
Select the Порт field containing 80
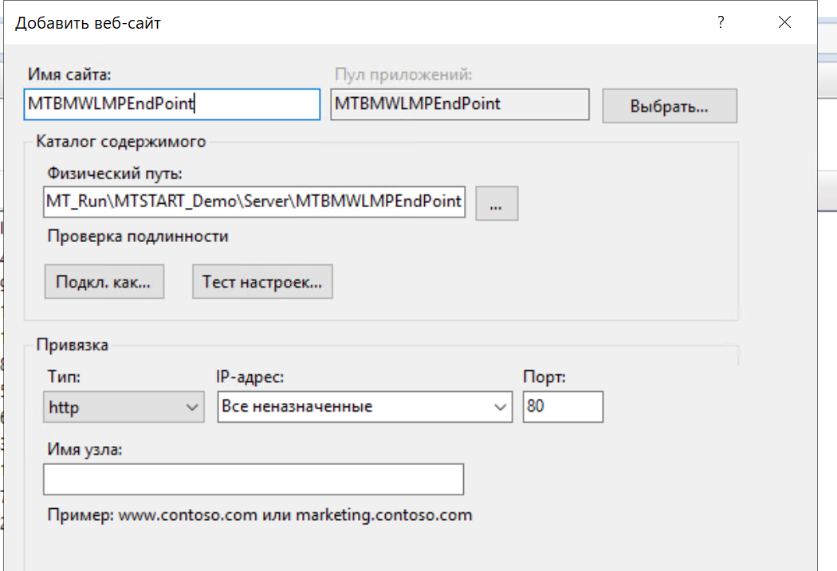coord(563,407)
